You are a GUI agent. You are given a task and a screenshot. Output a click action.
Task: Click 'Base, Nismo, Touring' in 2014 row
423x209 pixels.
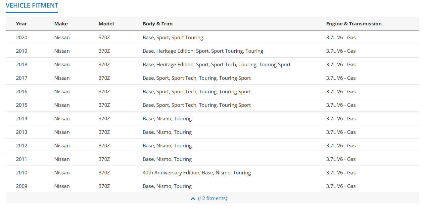[x=167, y=119]
